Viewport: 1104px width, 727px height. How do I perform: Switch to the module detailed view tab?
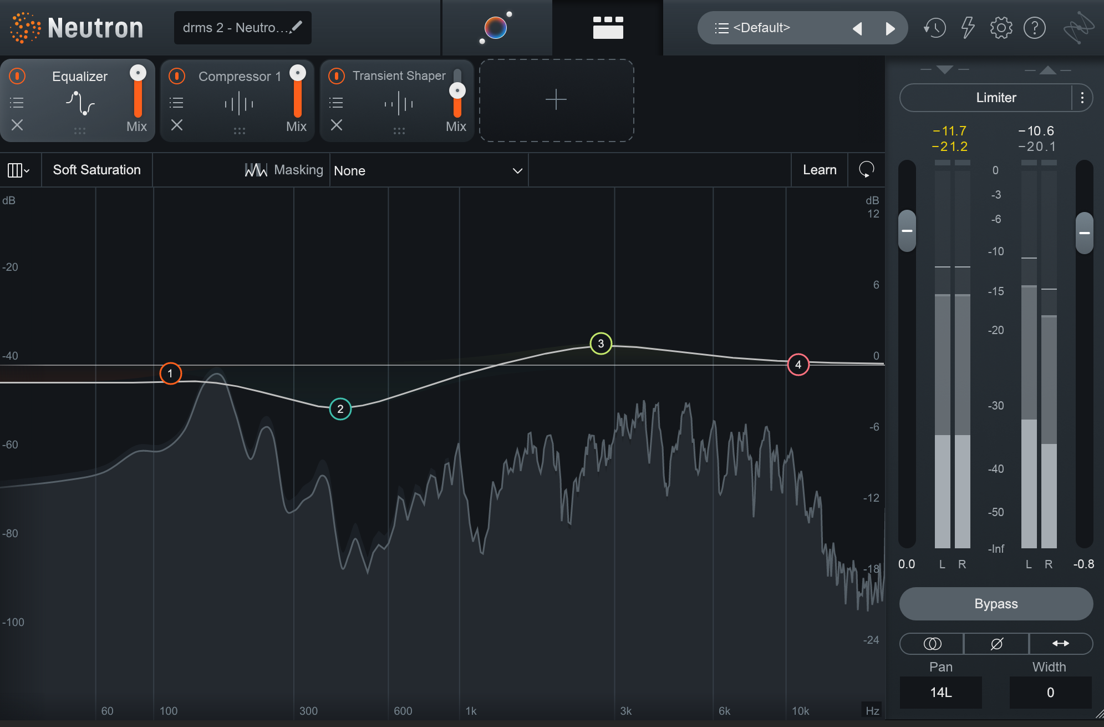608,27
